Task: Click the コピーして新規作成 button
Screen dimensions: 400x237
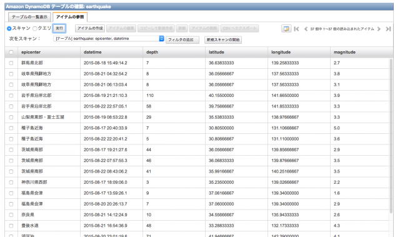Action: 156,28
